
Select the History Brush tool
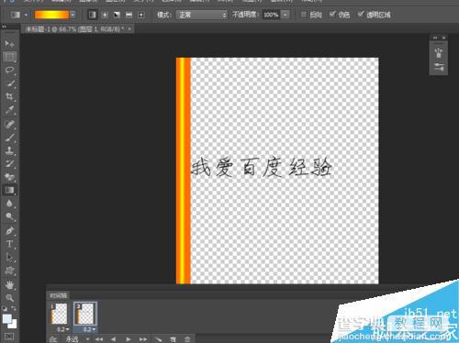[x=9, y=164]
